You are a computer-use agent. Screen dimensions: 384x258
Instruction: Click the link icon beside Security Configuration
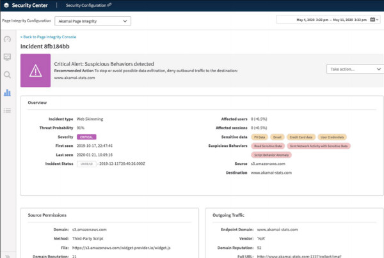(x=109, y=4)
